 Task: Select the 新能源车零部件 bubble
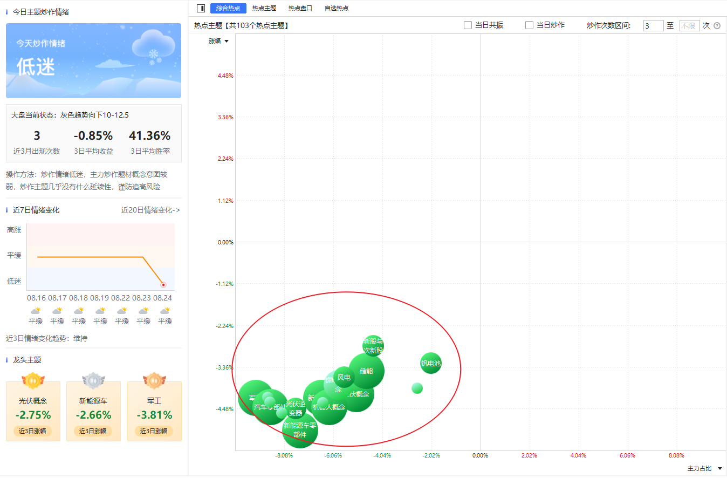300,430
